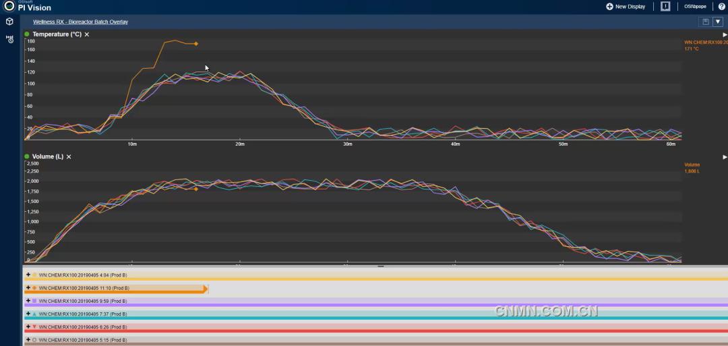The width and height of the screenshot is (728, 346).
Task: Open the Events icon in left sidebar
Action: coord(9,39)
